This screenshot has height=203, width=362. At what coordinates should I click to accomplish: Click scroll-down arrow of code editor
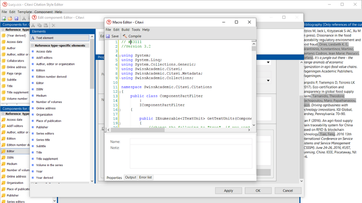pyautogui.click(x=254, y=125)
